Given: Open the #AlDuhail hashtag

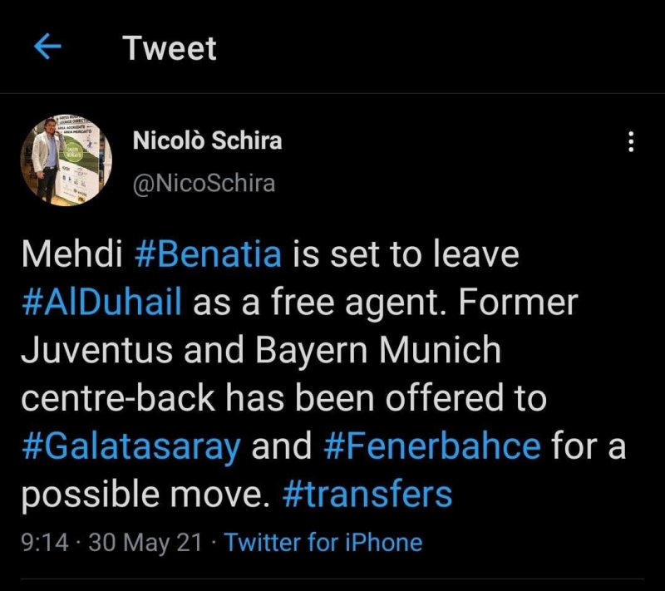Looking at the screenshot, I should [x=101, y=303].
